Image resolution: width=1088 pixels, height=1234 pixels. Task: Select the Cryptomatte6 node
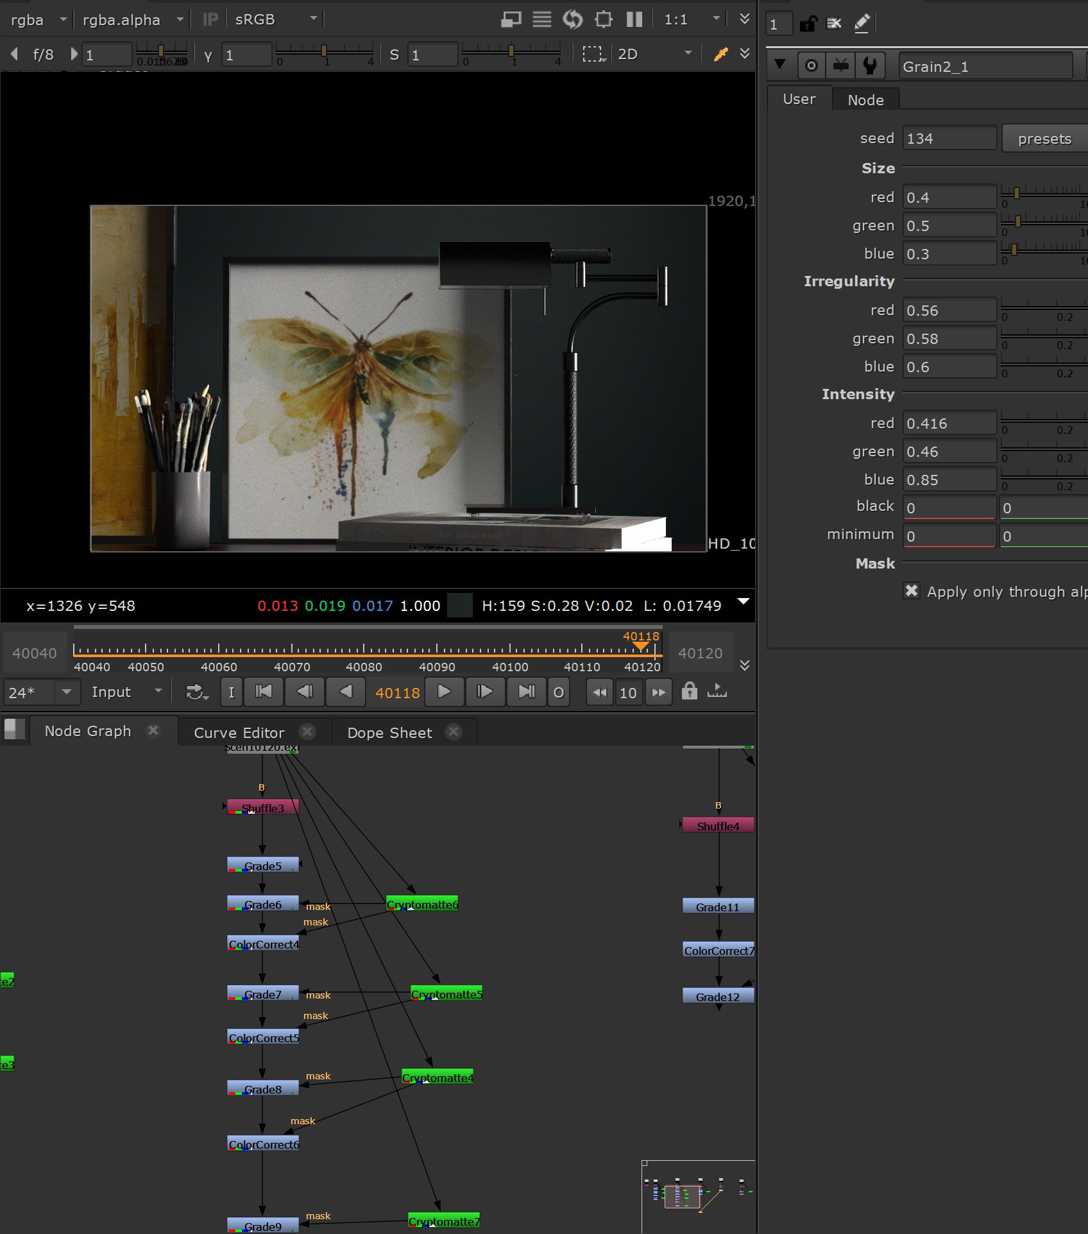coord(422,904)
